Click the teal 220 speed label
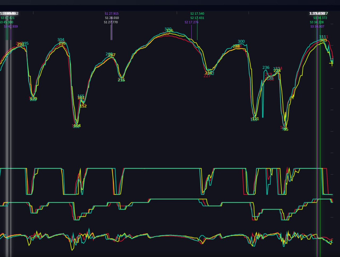The height and width of the screenshot is (257, 340). [270, 78]
